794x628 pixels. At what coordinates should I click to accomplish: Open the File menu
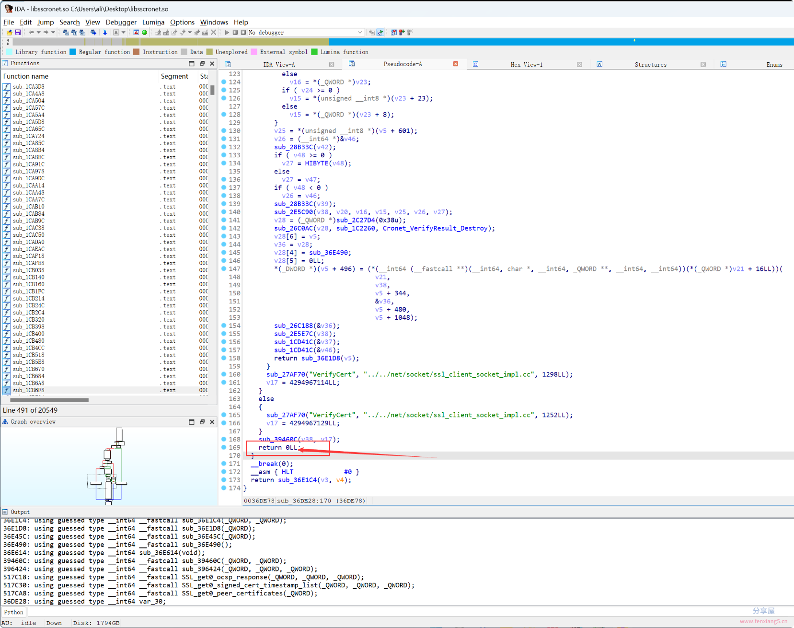pyautogui.click(x=9, y=22)
